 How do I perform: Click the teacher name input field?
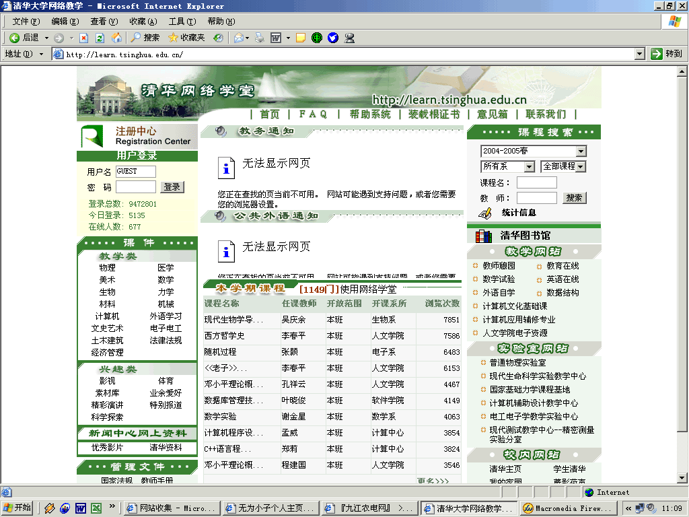[536, 198]
